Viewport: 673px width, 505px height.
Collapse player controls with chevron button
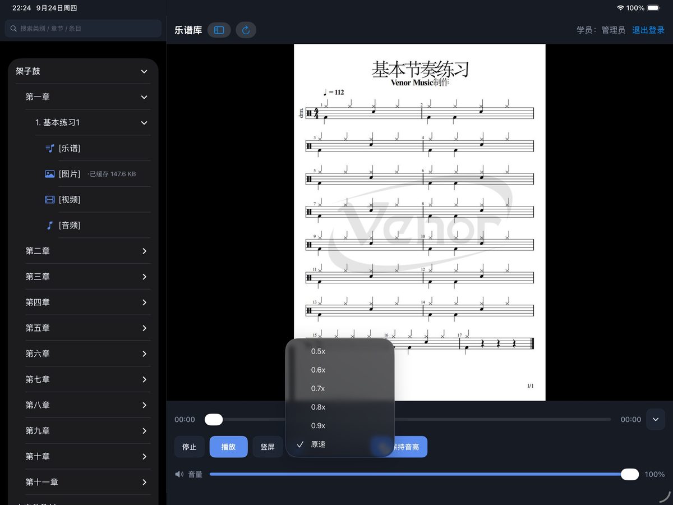pos(656,419)
